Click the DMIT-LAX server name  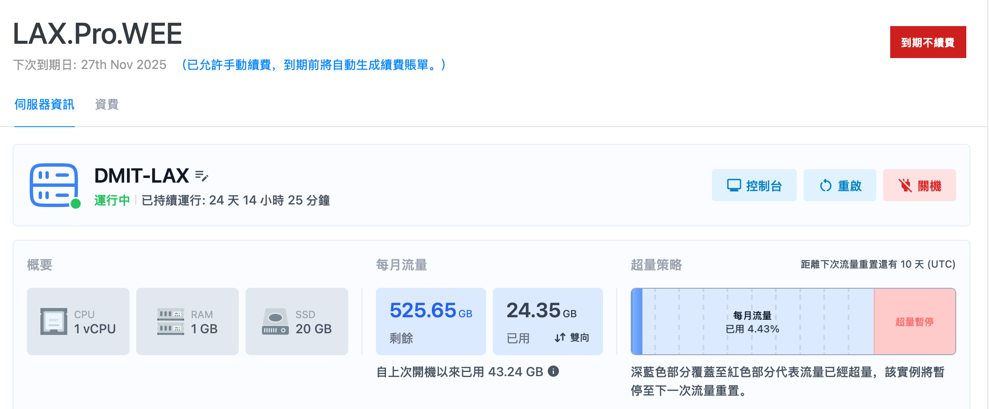[142, 175]
